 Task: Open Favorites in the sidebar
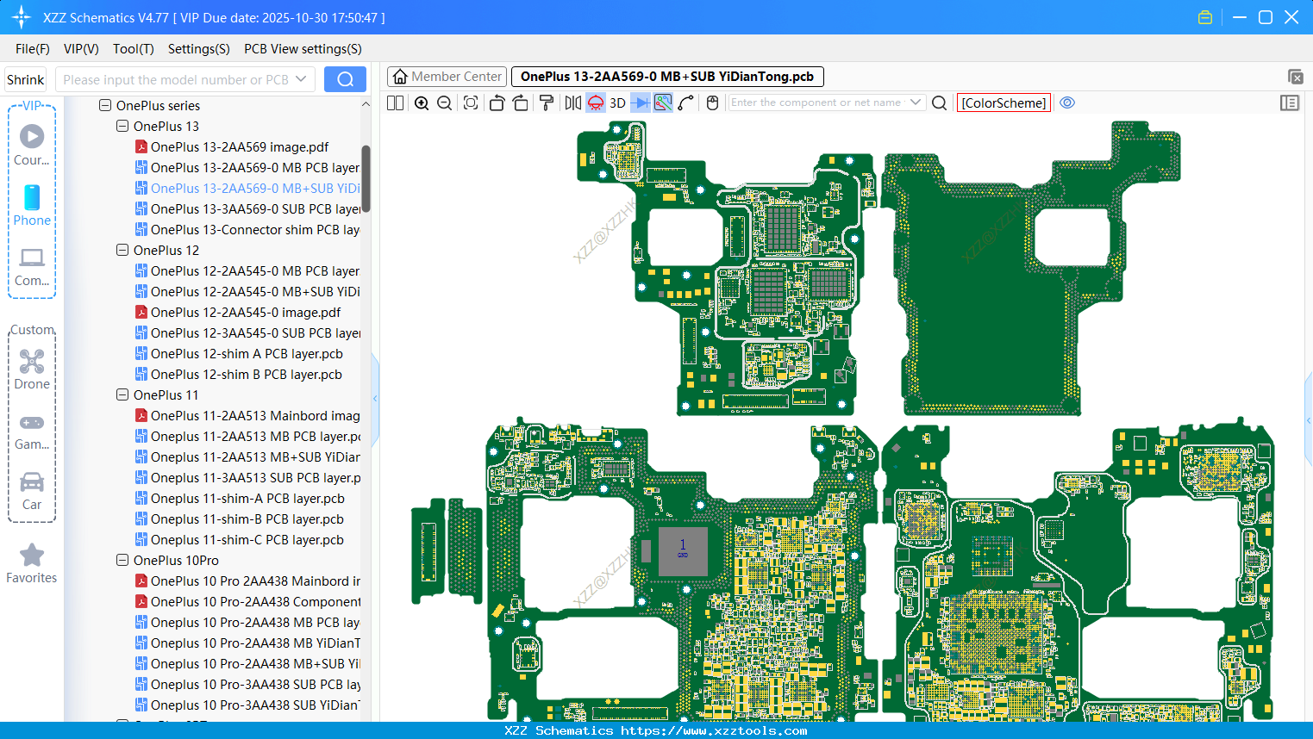[x=32, y=564]
